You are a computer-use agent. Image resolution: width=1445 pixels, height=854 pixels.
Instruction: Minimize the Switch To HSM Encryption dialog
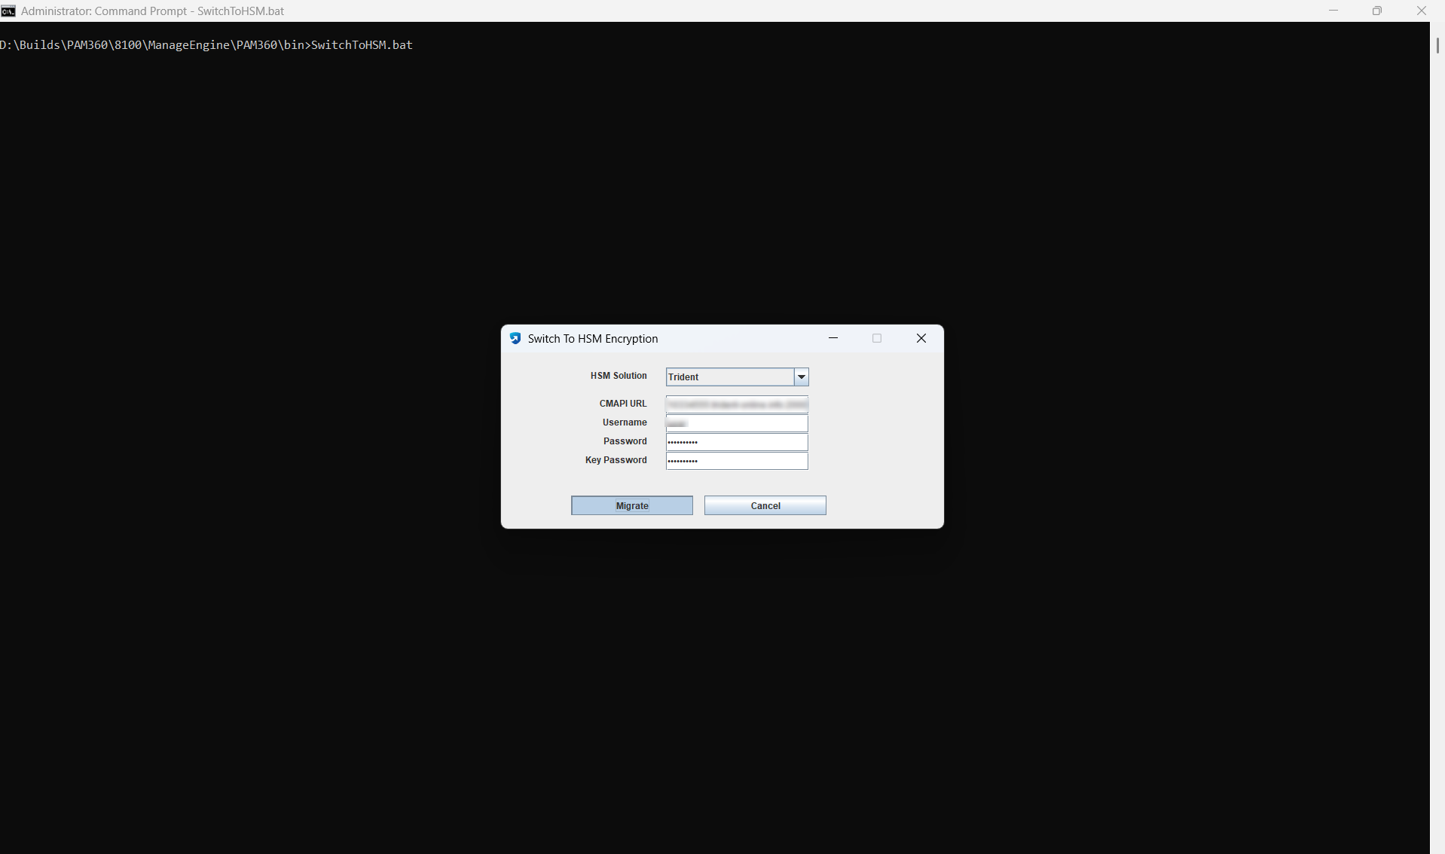pyautogui.click(x=833, y=338)
